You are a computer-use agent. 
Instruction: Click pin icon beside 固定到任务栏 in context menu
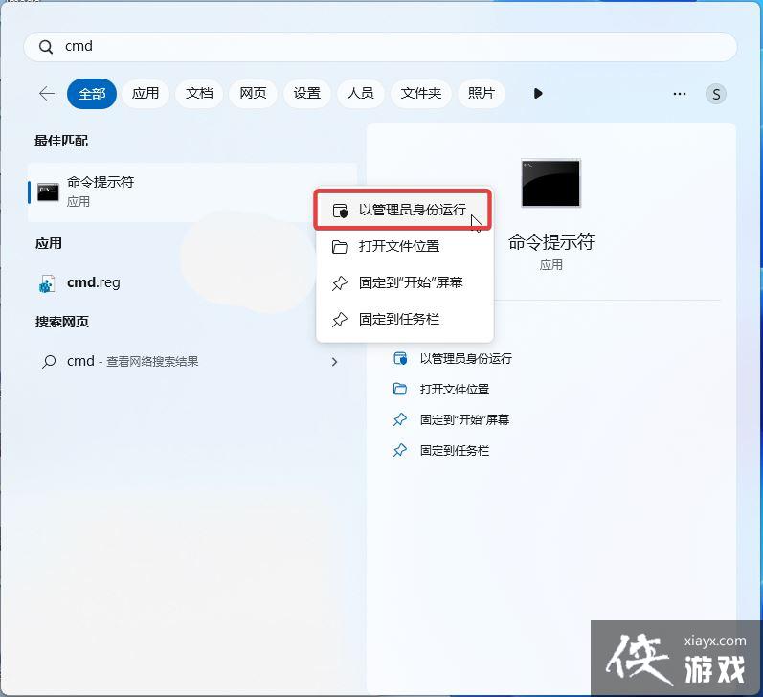(340, 320)
